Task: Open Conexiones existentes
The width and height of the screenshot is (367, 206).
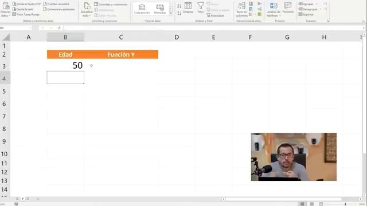Action: point(59,9)
